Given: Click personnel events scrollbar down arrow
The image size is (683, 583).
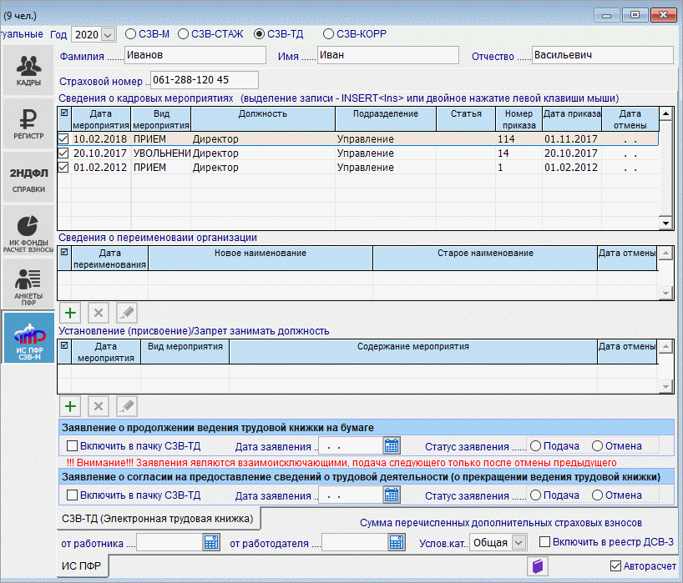Looking at the screenshot, I should 665,224.
